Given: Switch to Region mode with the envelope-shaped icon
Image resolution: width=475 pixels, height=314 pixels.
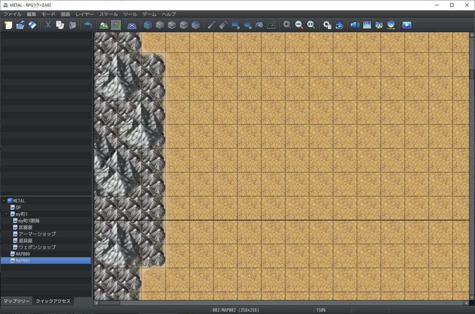Looking at the screenshot, I should (132, 25).
